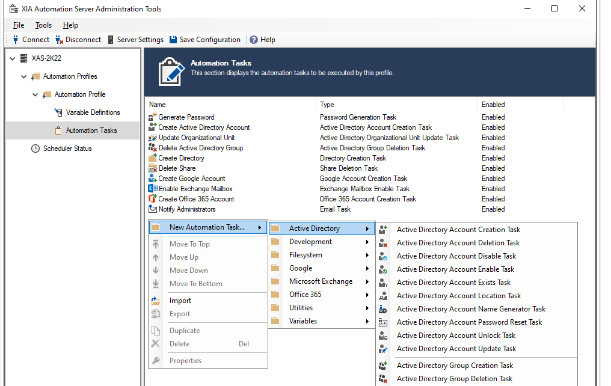
Task: Click the Enabled column header
Action: (x=520, y=105)
